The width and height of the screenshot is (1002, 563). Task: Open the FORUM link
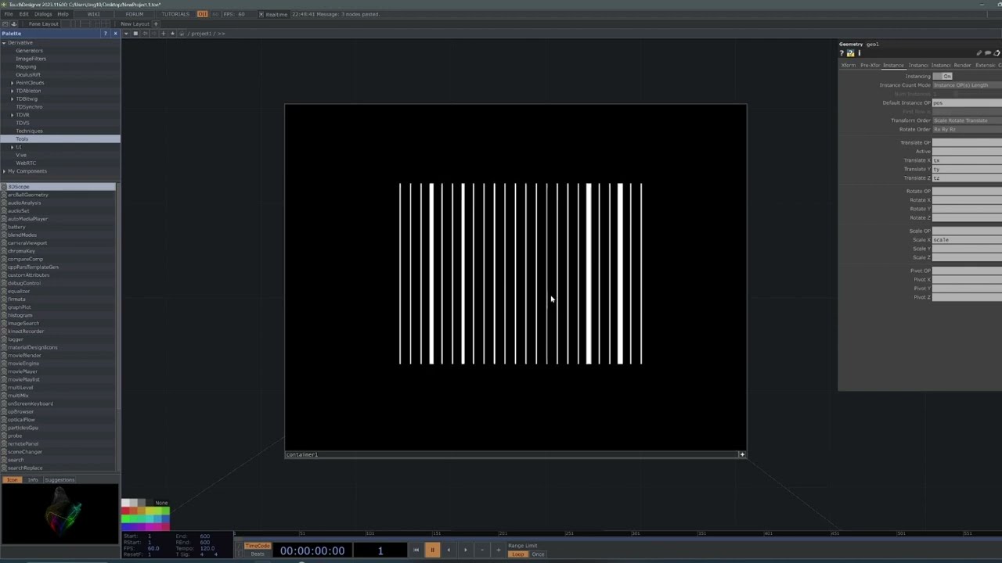[x=135, y=14]
